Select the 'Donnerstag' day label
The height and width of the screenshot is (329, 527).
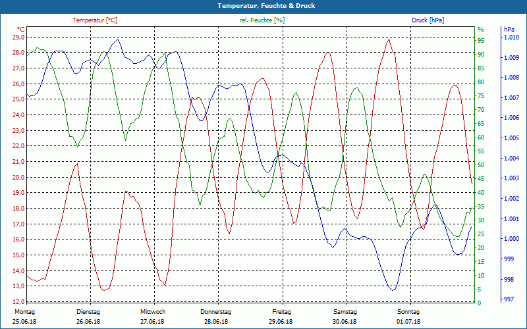tap(216, 312)
